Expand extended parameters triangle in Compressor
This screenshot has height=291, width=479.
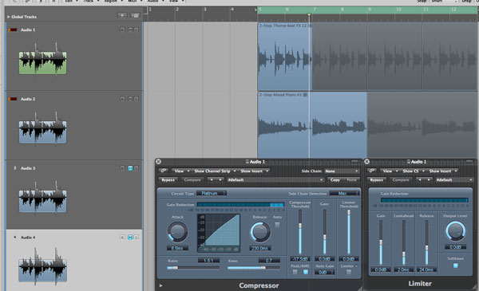pos(160,285)
